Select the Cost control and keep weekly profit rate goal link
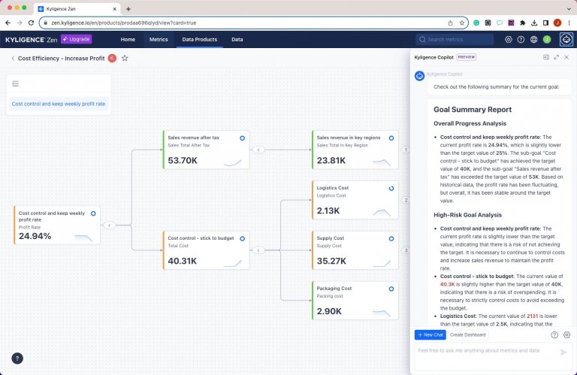This screenshot has width=577, height=375. 59,104
